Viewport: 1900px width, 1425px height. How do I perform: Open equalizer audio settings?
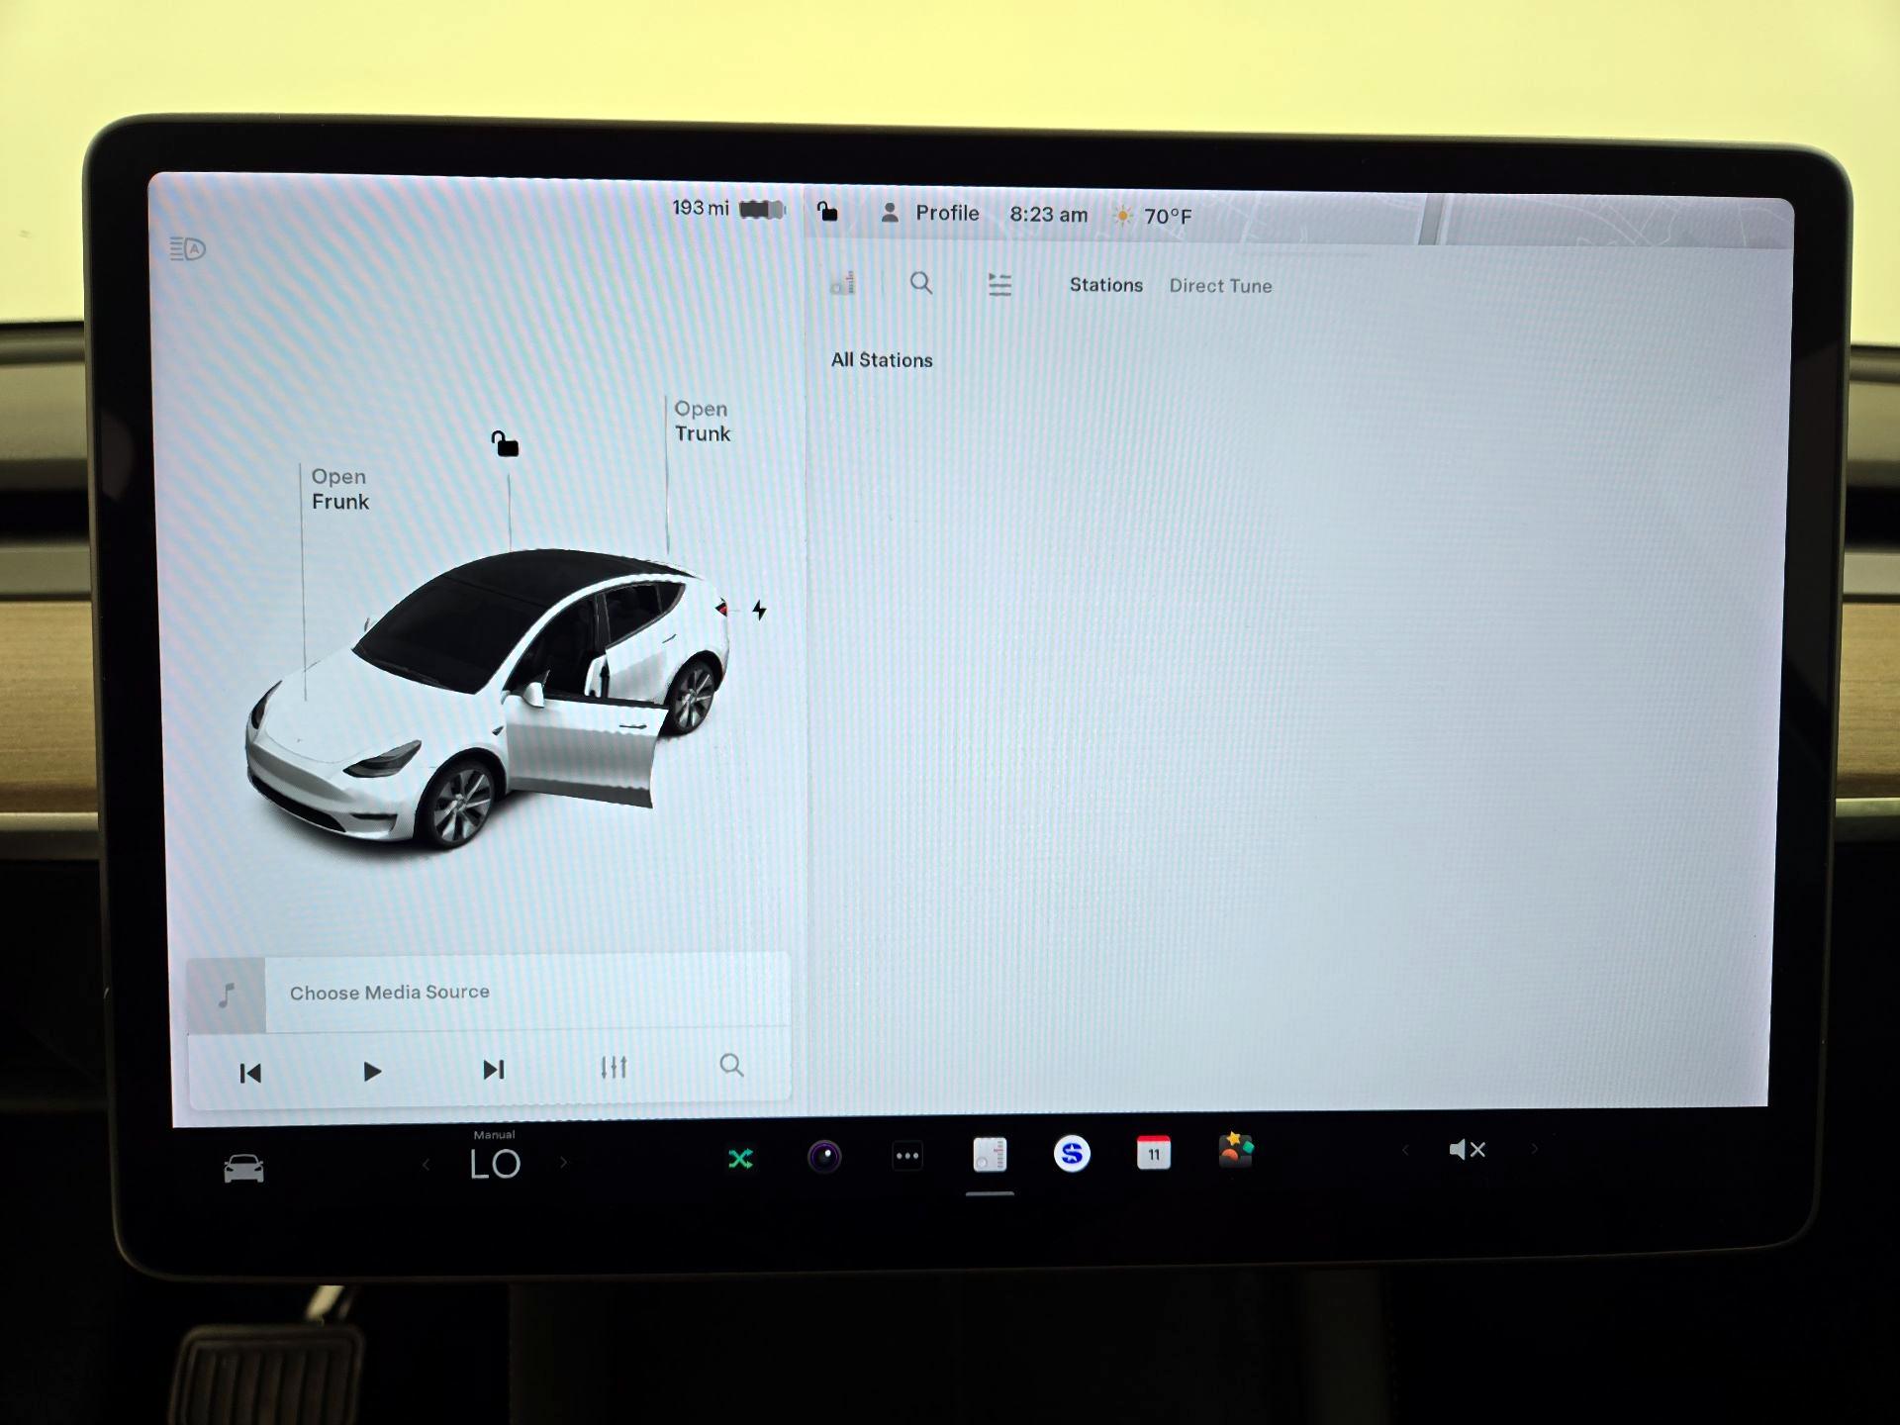[x=614, y=1068]
